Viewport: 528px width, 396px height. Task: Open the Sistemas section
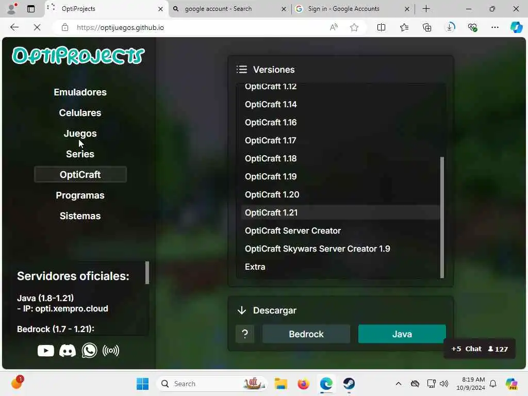[x=80, y=216]
